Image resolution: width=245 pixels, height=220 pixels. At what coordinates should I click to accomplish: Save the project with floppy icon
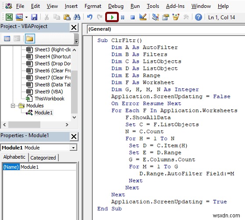click(x=34, y=17)
